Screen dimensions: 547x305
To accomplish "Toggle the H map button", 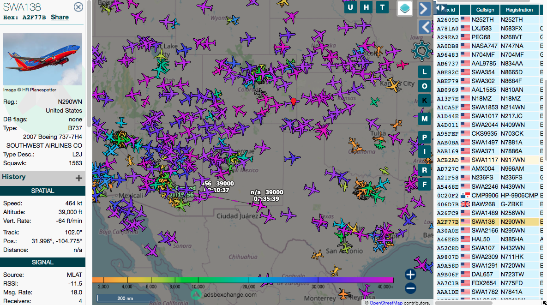I will 367,7.
